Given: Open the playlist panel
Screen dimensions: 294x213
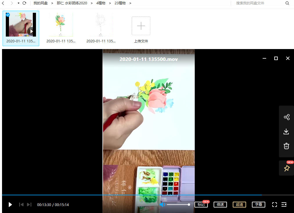Looking at the screenshot, I should (x=284, y=205).
